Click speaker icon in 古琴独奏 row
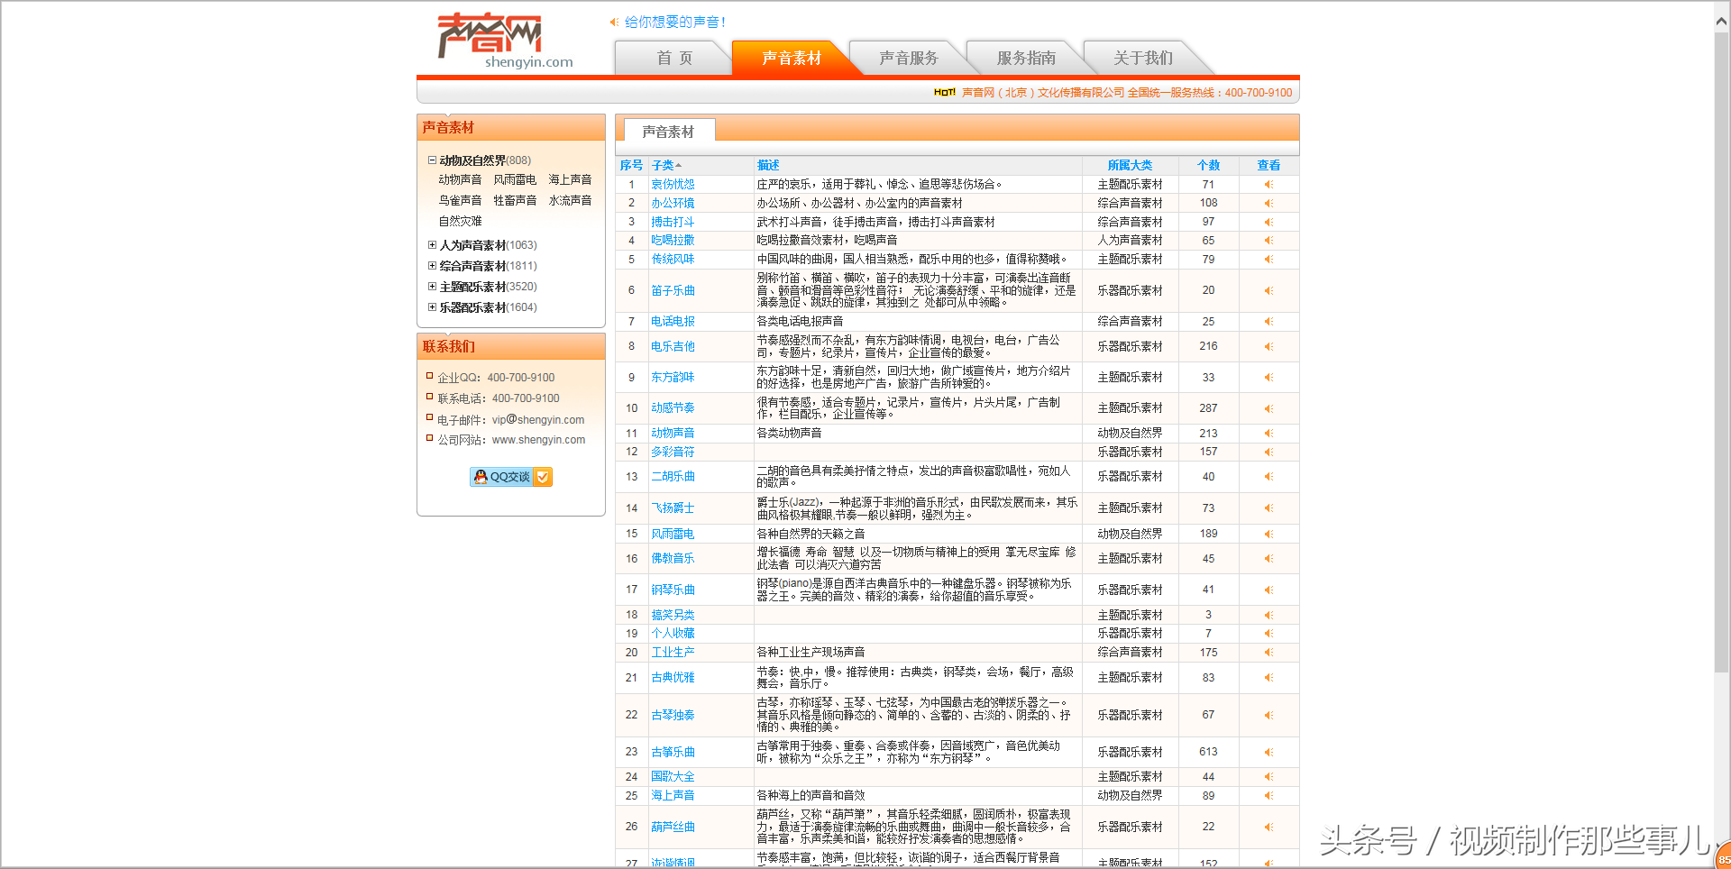This screenshot has width=1731, height=869. (x=1268, y=715)
